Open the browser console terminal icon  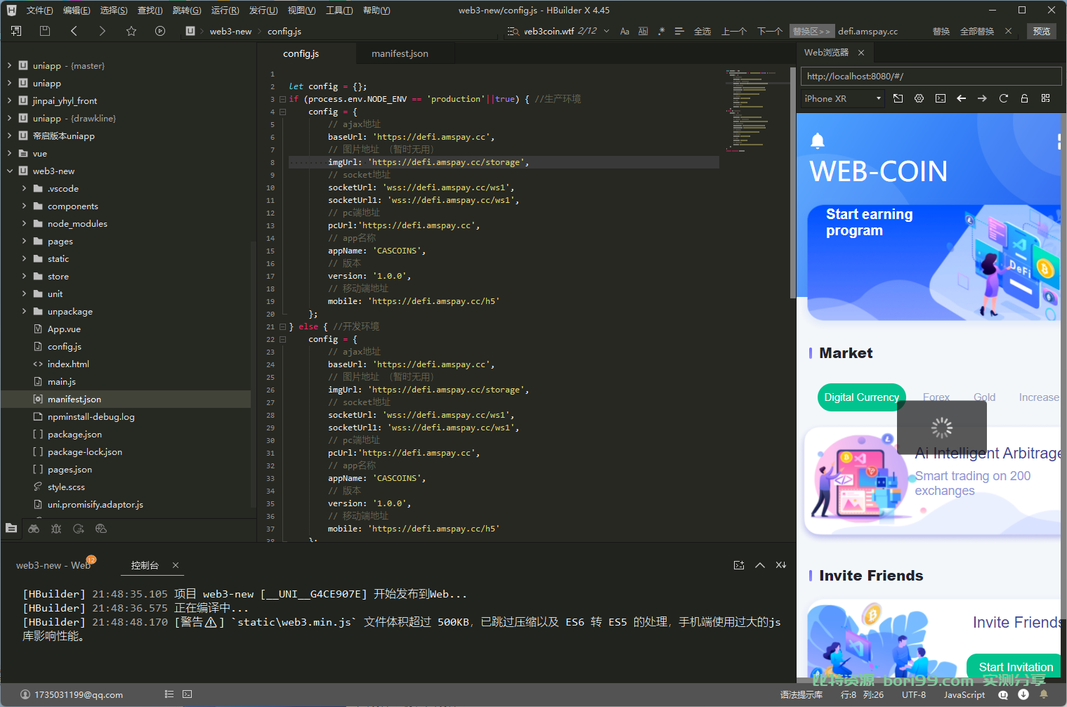point(940,98)
